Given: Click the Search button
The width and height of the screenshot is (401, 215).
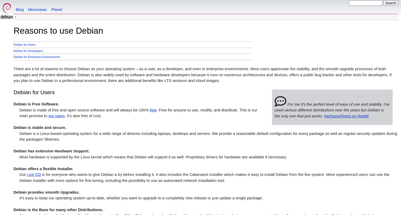Looking at the screenshot, I should pos(391,3).
